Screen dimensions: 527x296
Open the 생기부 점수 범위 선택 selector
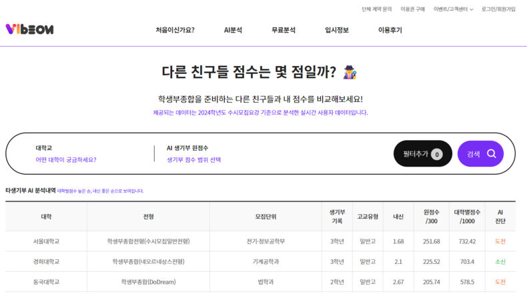pos(194,159)
